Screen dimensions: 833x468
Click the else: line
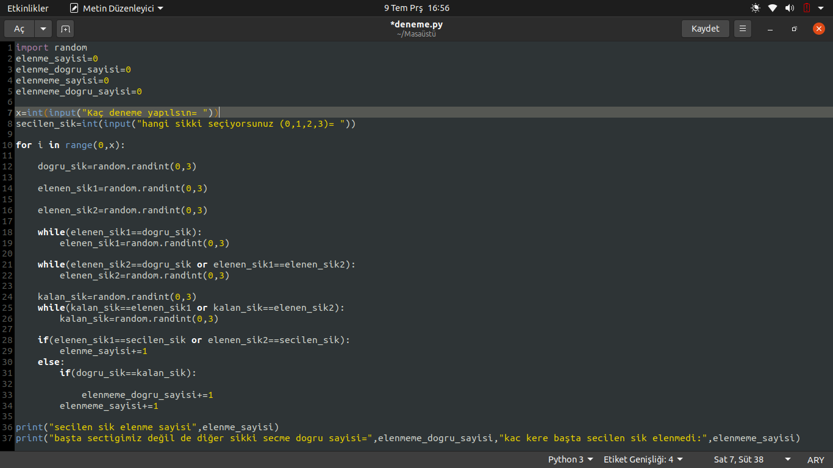[51, 362]
